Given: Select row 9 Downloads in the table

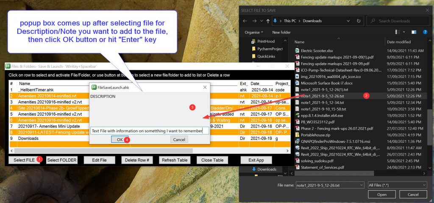Looking at the screenshot, I should 150,138.
